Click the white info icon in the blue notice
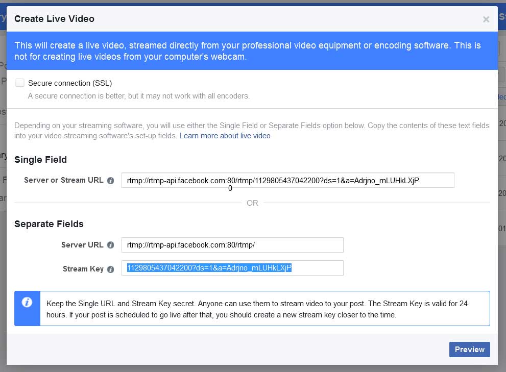The width and height of the screenshot is (506, 372). click(x=27, y=302)
